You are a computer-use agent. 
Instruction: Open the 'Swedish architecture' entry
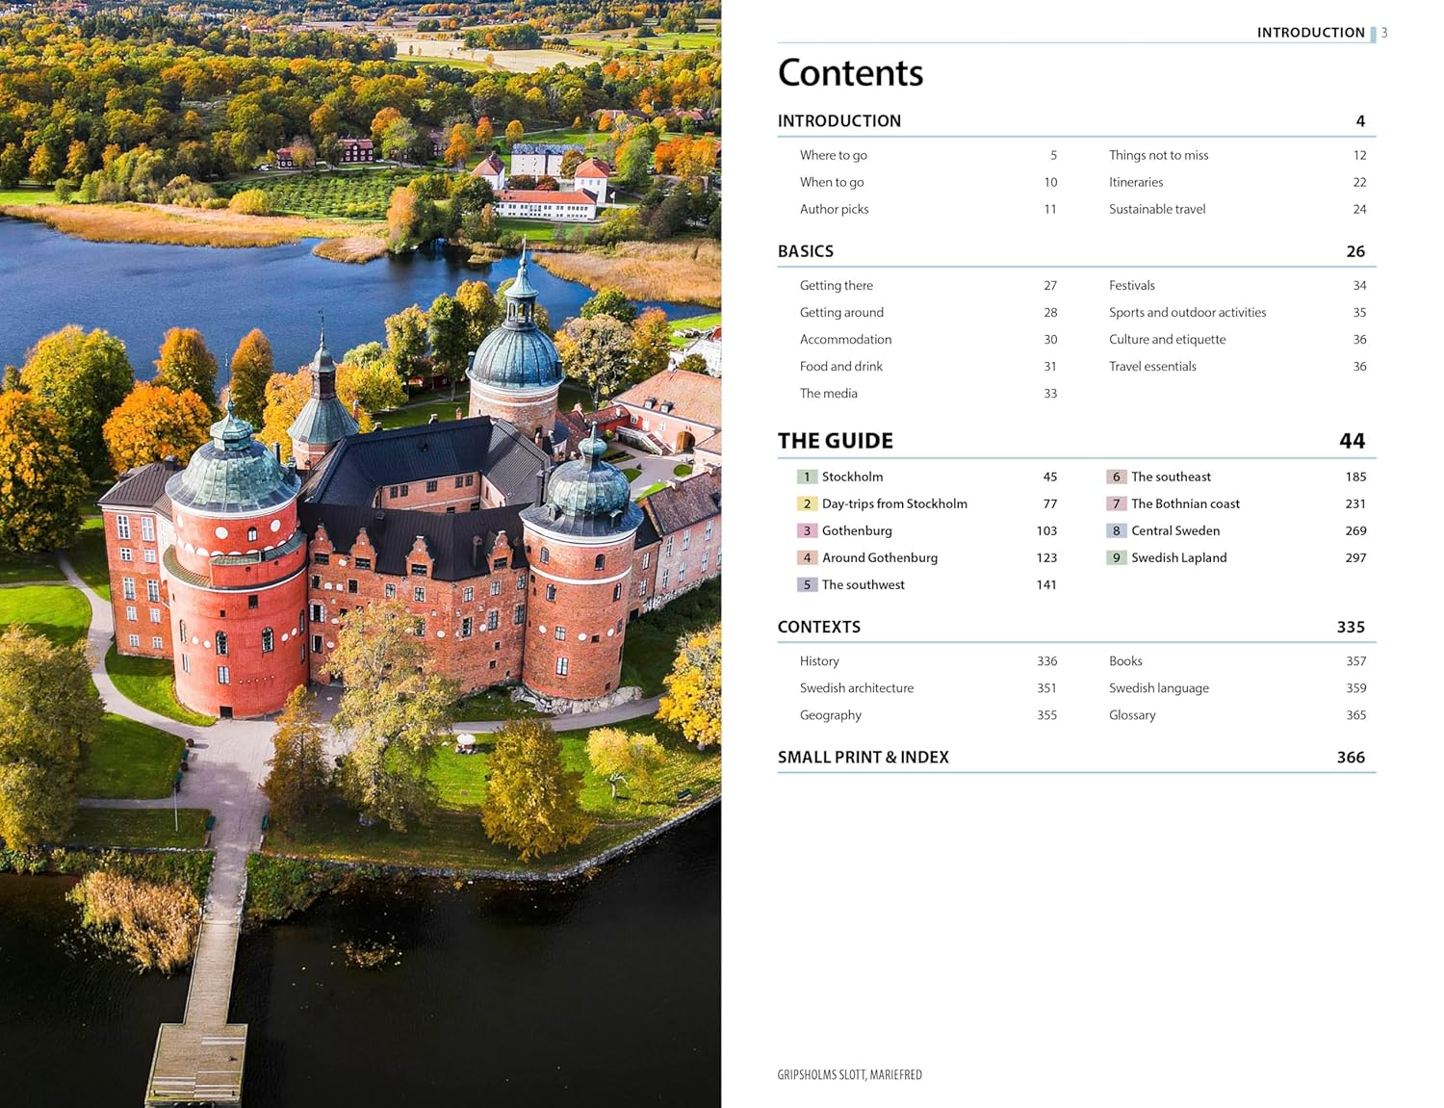tap(856, 688)
